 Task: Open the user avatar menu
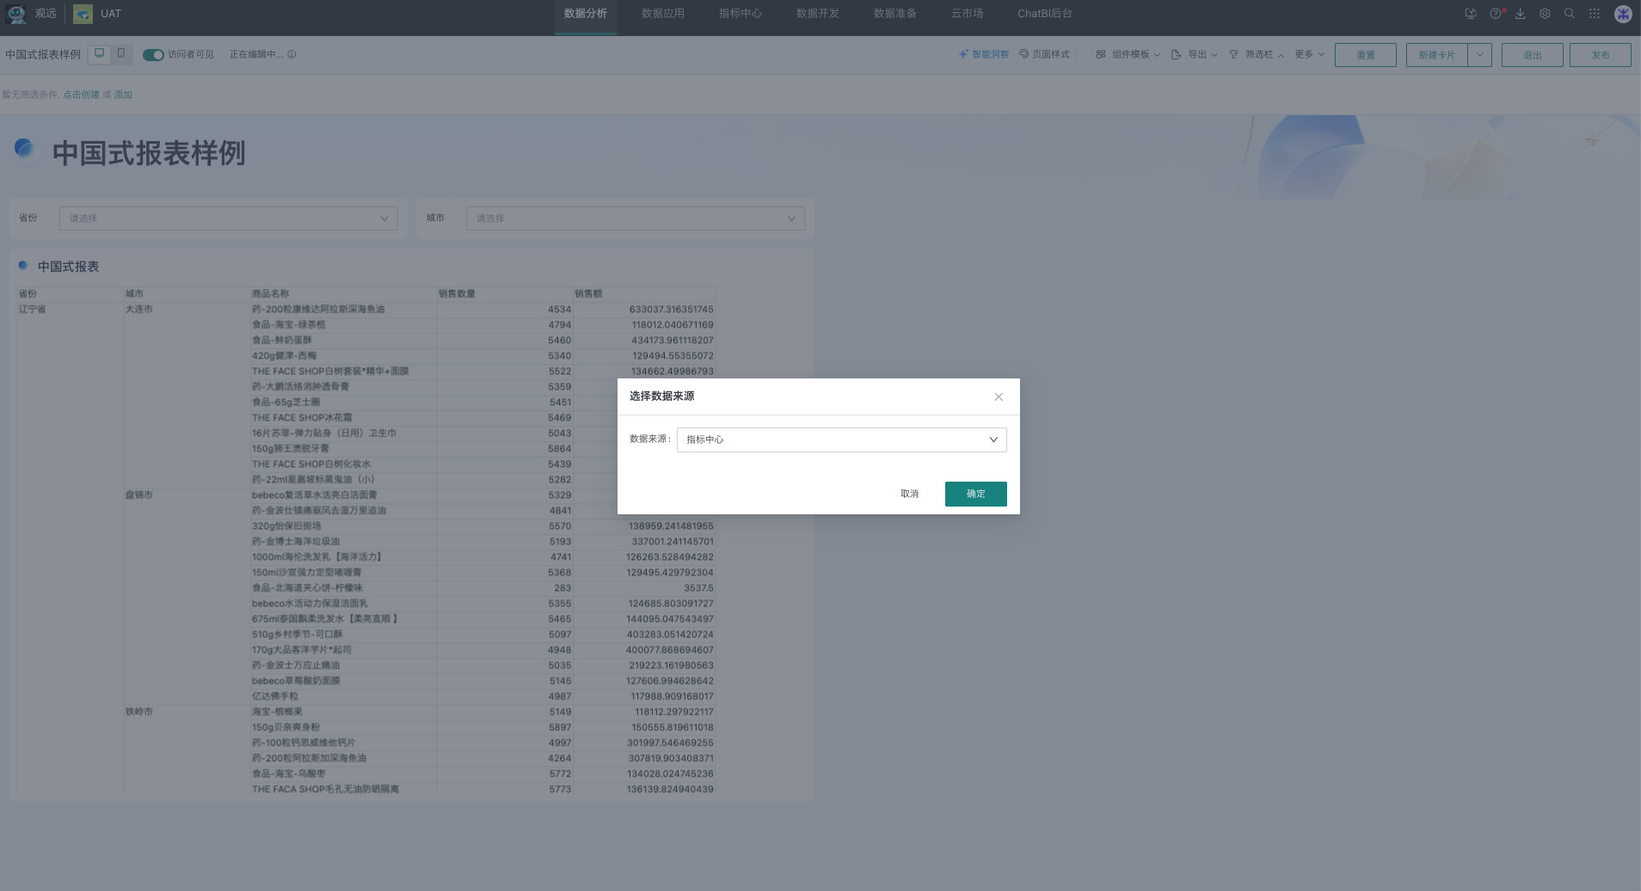tap(1623, 14)
